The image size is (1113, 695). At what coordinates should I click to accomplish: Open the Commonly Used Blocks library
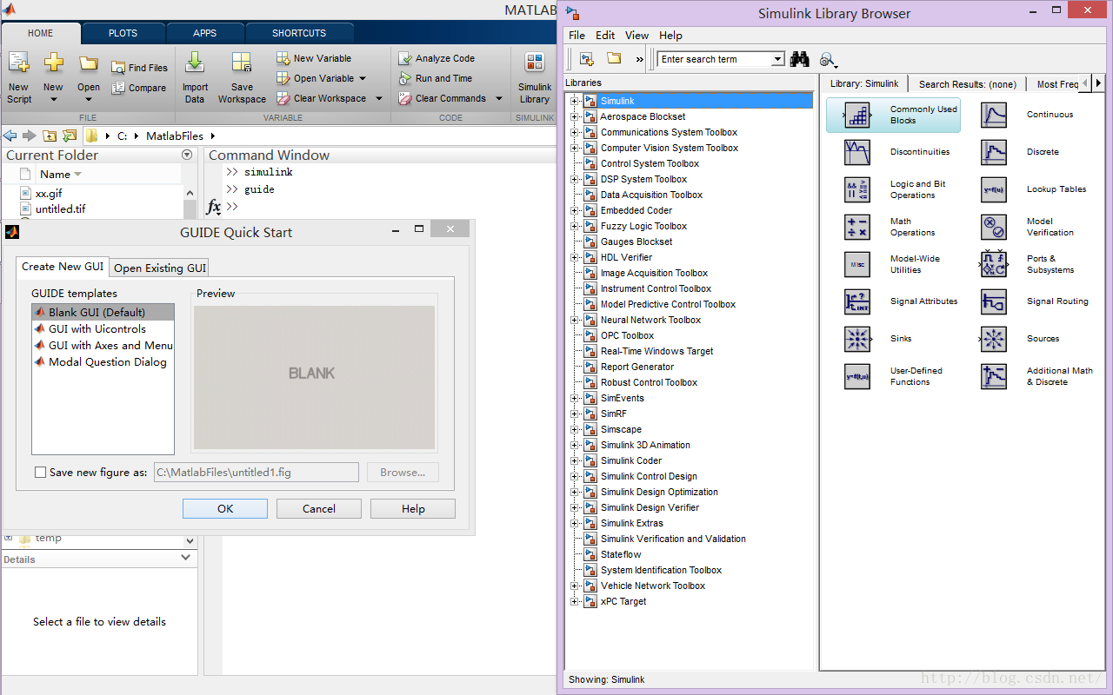(x=893, y=114)
